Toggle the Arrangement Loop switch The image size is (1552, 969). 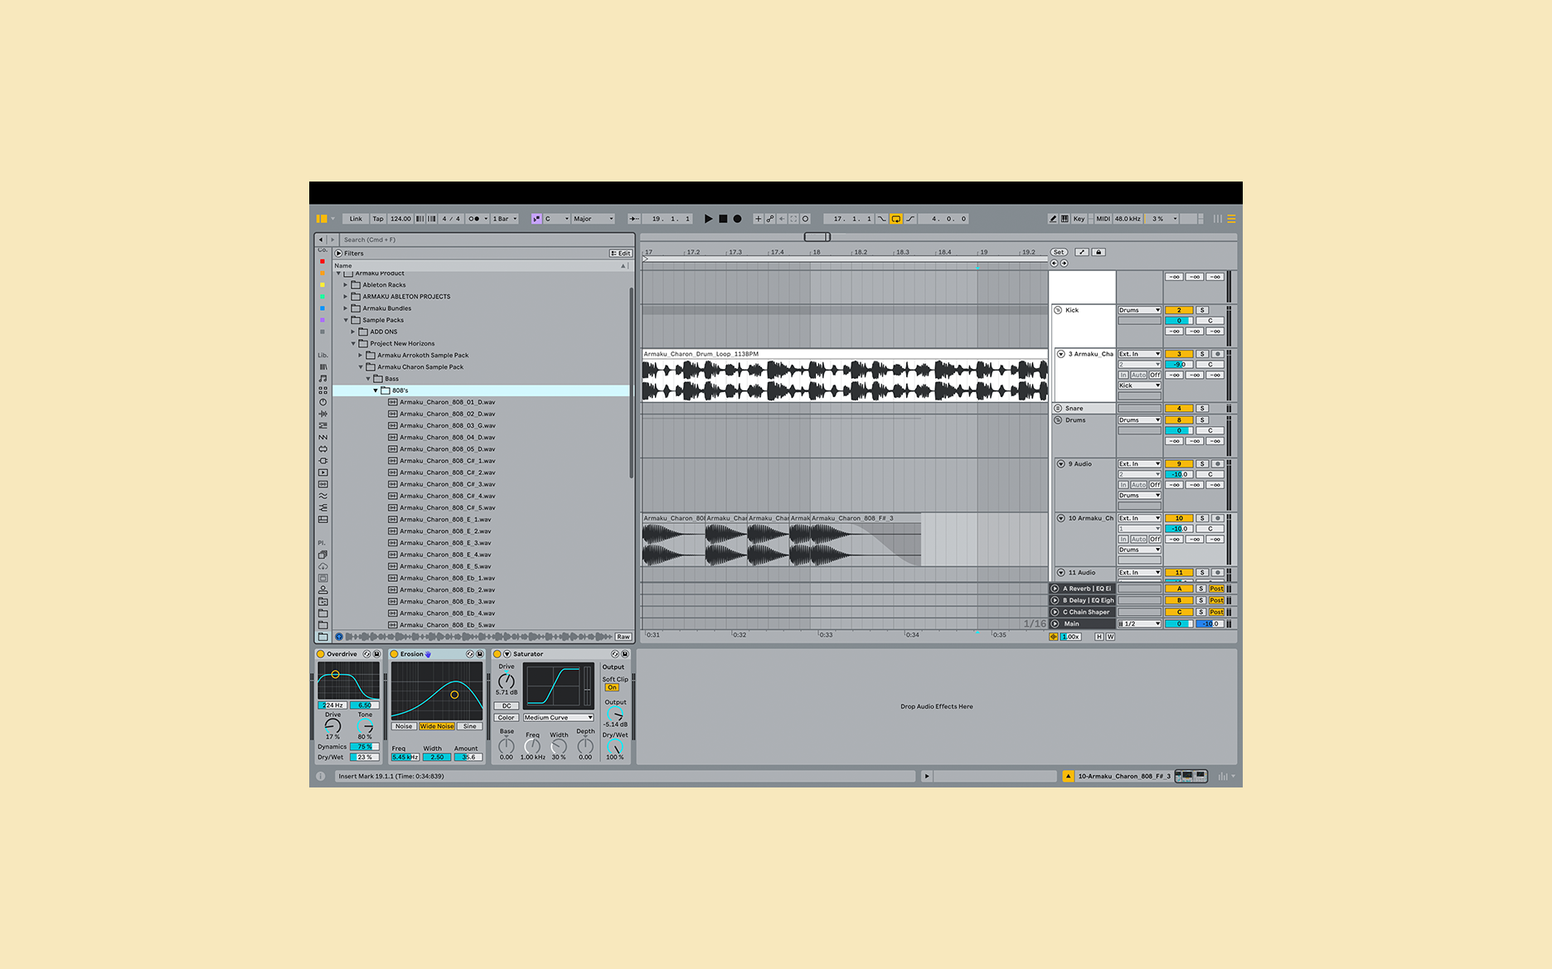pyautogui.click(x=896, y=219)
